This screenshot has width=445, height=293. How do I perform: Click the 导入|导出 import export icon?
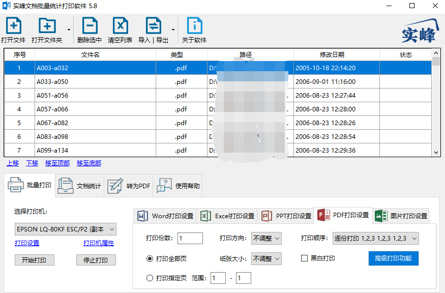point(153,25)
